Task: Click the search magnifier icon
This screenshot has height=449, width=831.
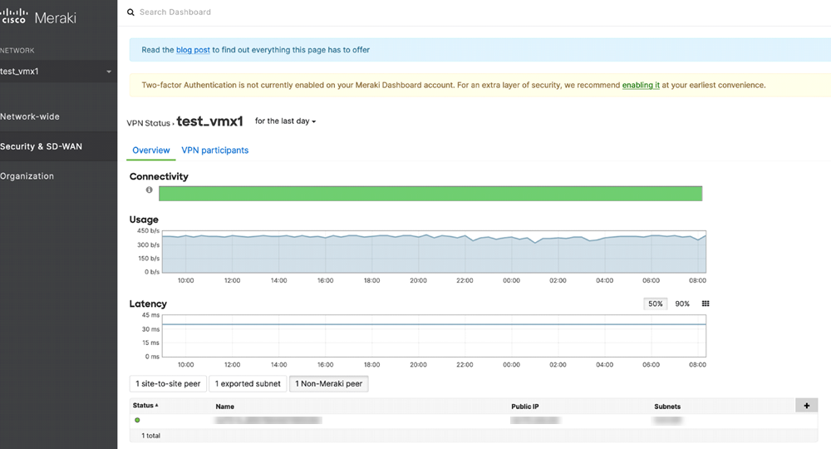Action: (130, 12)
